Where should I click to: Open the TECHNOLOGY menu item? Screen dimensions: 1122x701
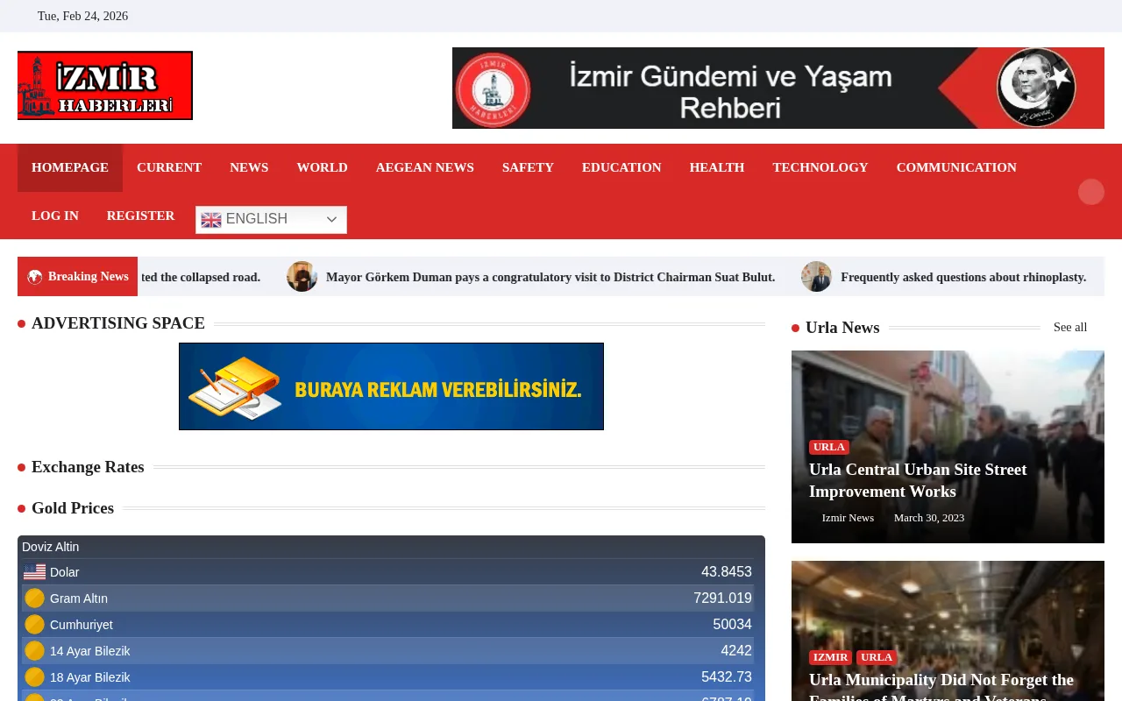tap(820, 167)
